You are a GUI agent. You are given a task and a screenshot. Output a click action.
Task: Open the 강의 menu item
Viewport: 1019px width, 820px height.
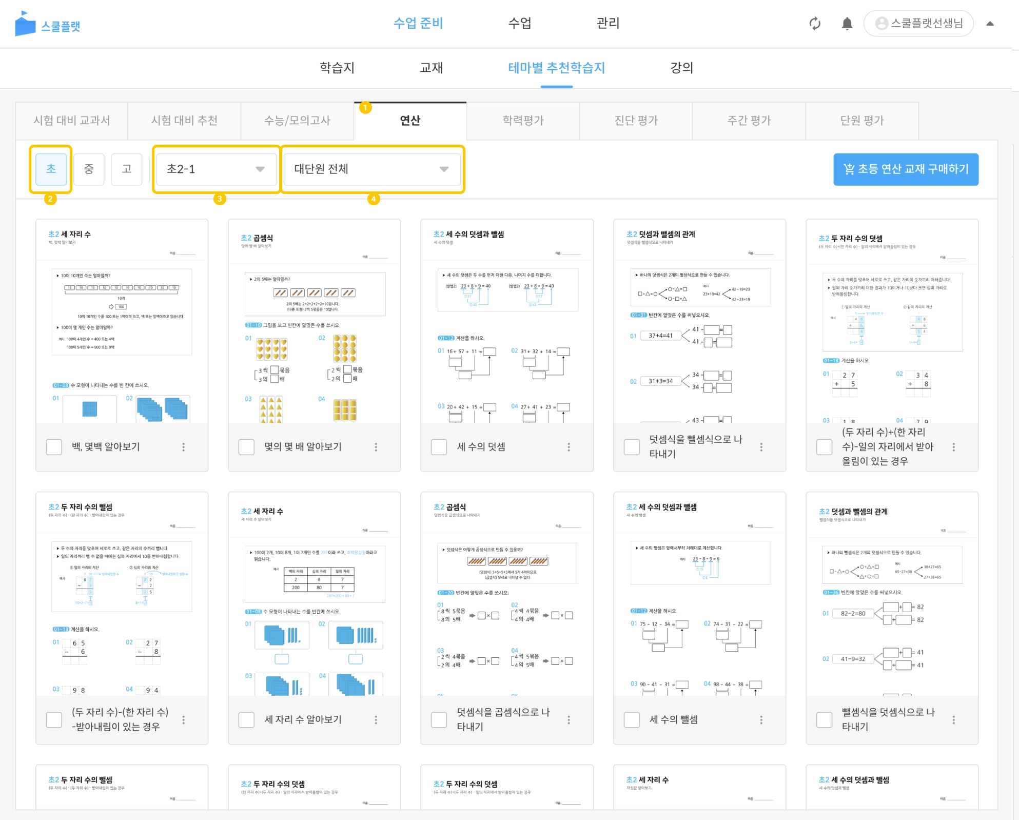(x=681, y=68)
